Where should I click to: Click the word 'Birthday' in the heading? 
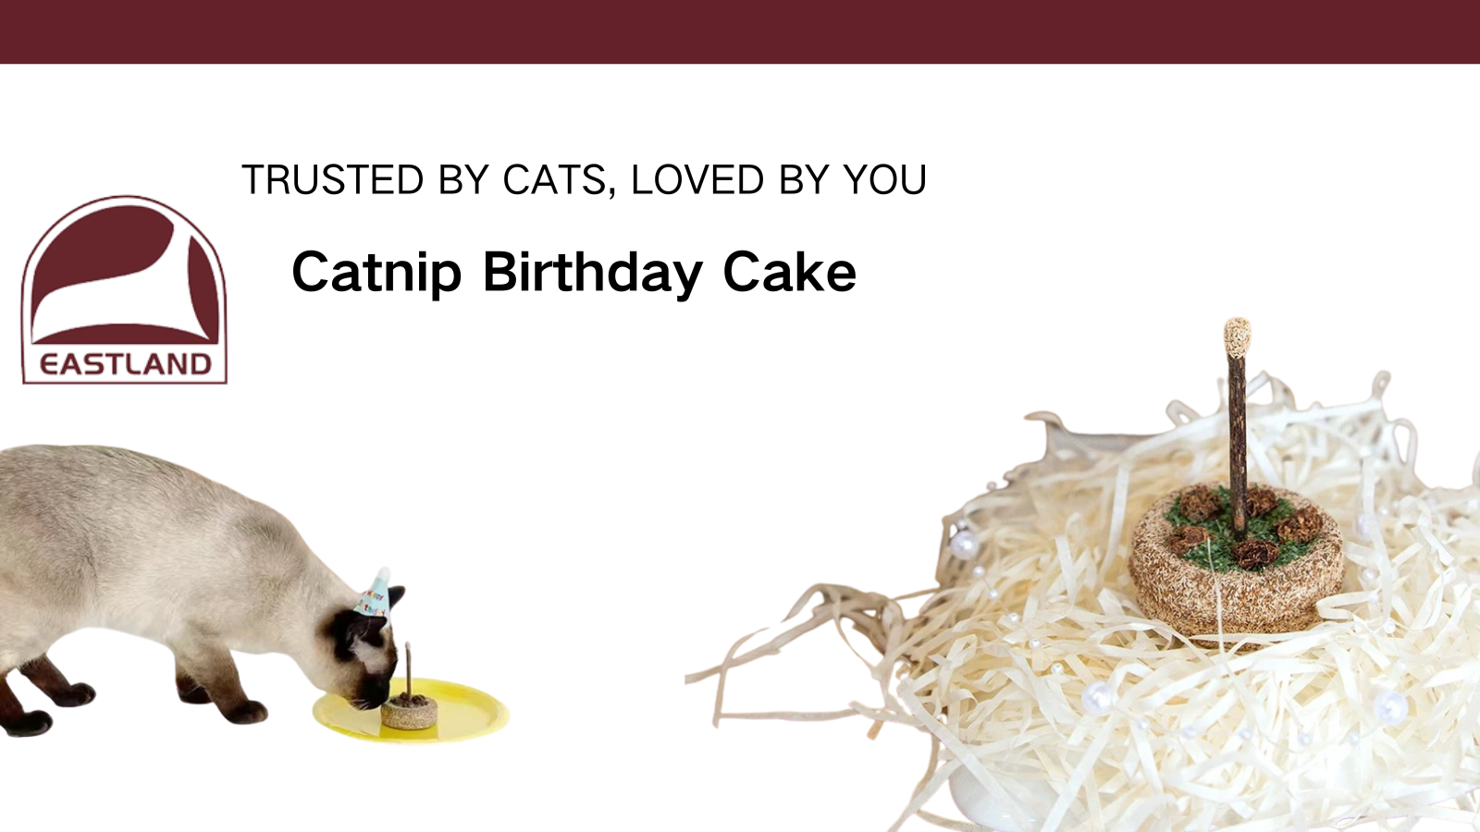(593, 274)
